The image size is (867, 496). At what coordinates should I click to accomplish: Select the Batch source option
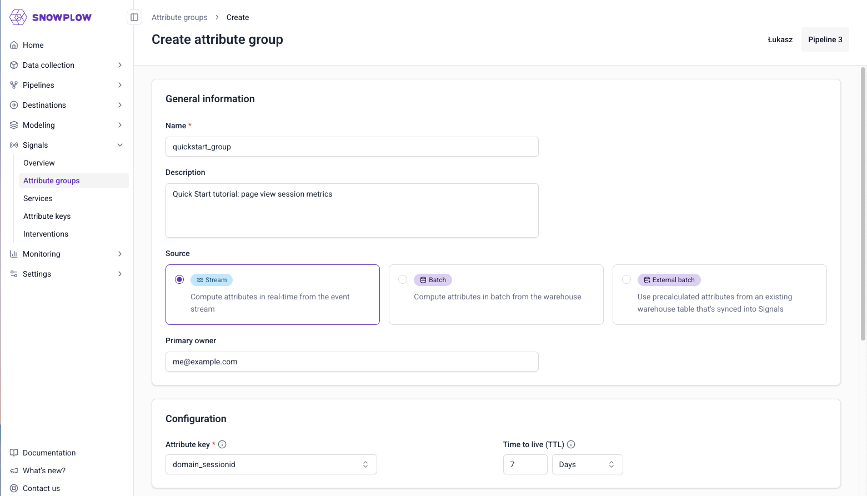pos(402,279)
